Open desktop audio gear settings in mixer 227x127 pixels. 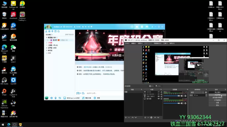(185, 103)
